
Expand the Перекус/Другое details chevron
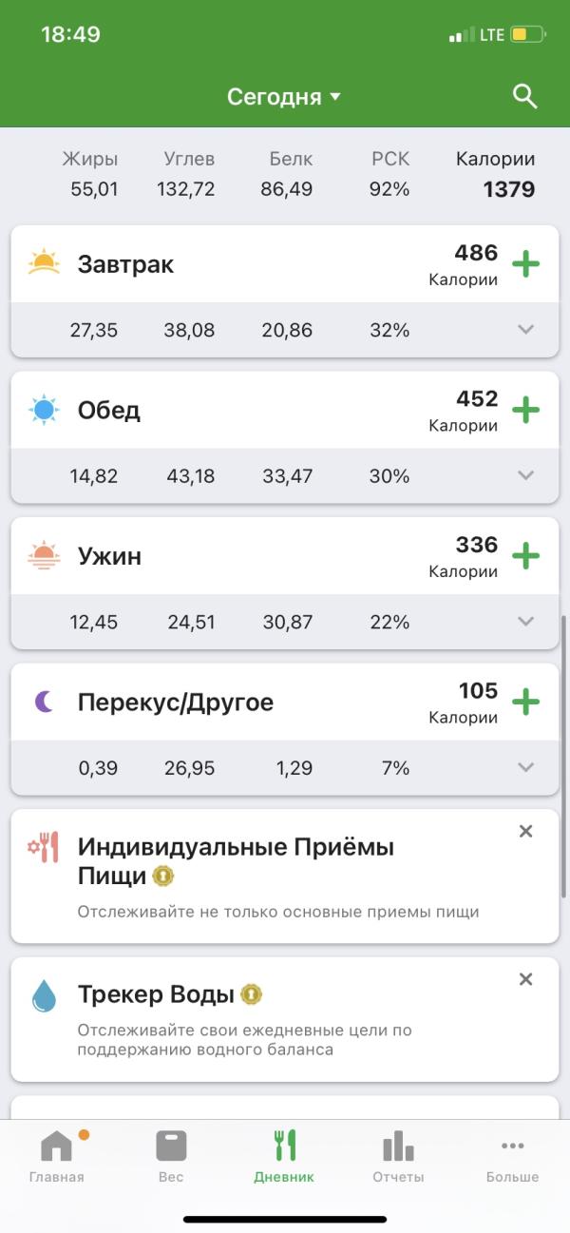pos(525,767)
